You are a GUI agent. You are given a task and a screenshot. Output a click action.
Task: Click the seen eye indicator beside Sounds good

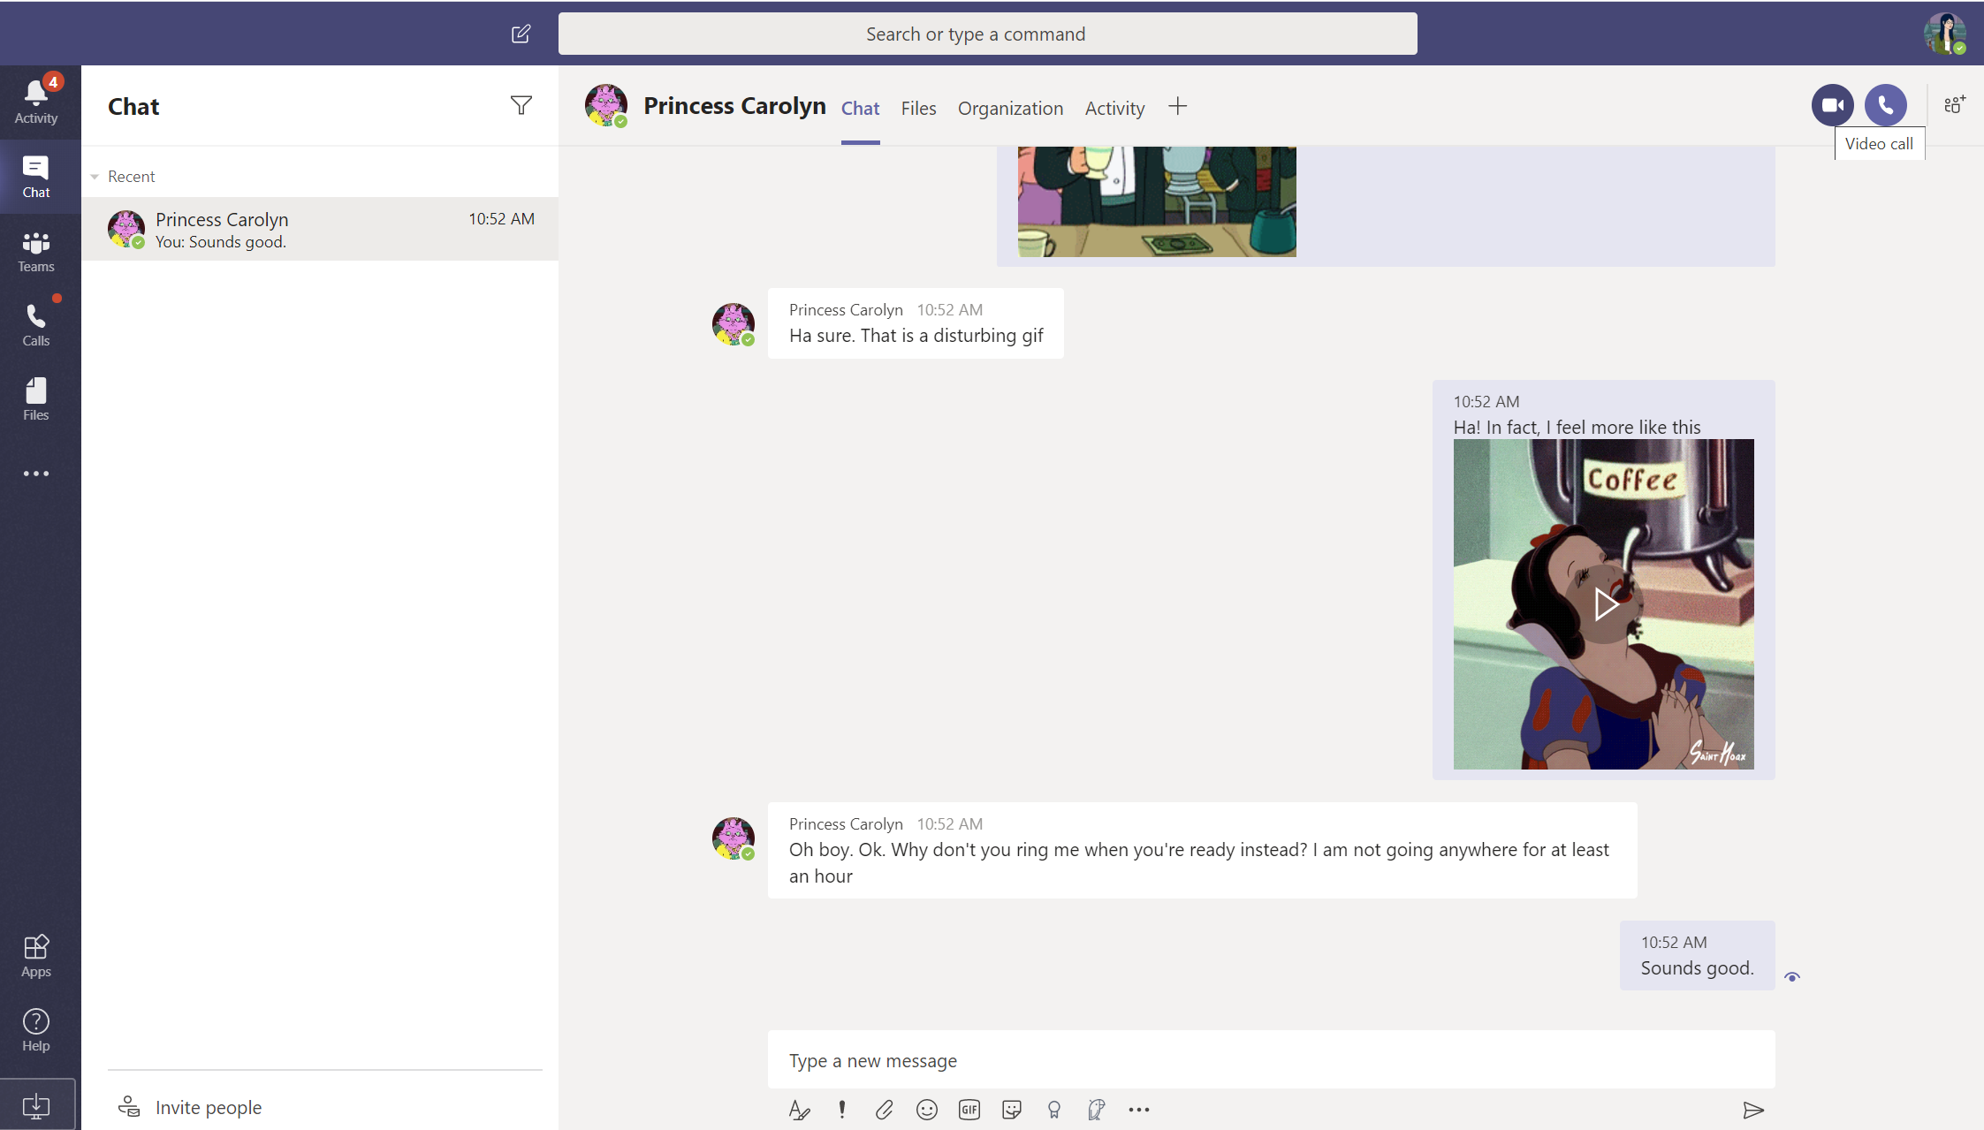pos(1792,977)
